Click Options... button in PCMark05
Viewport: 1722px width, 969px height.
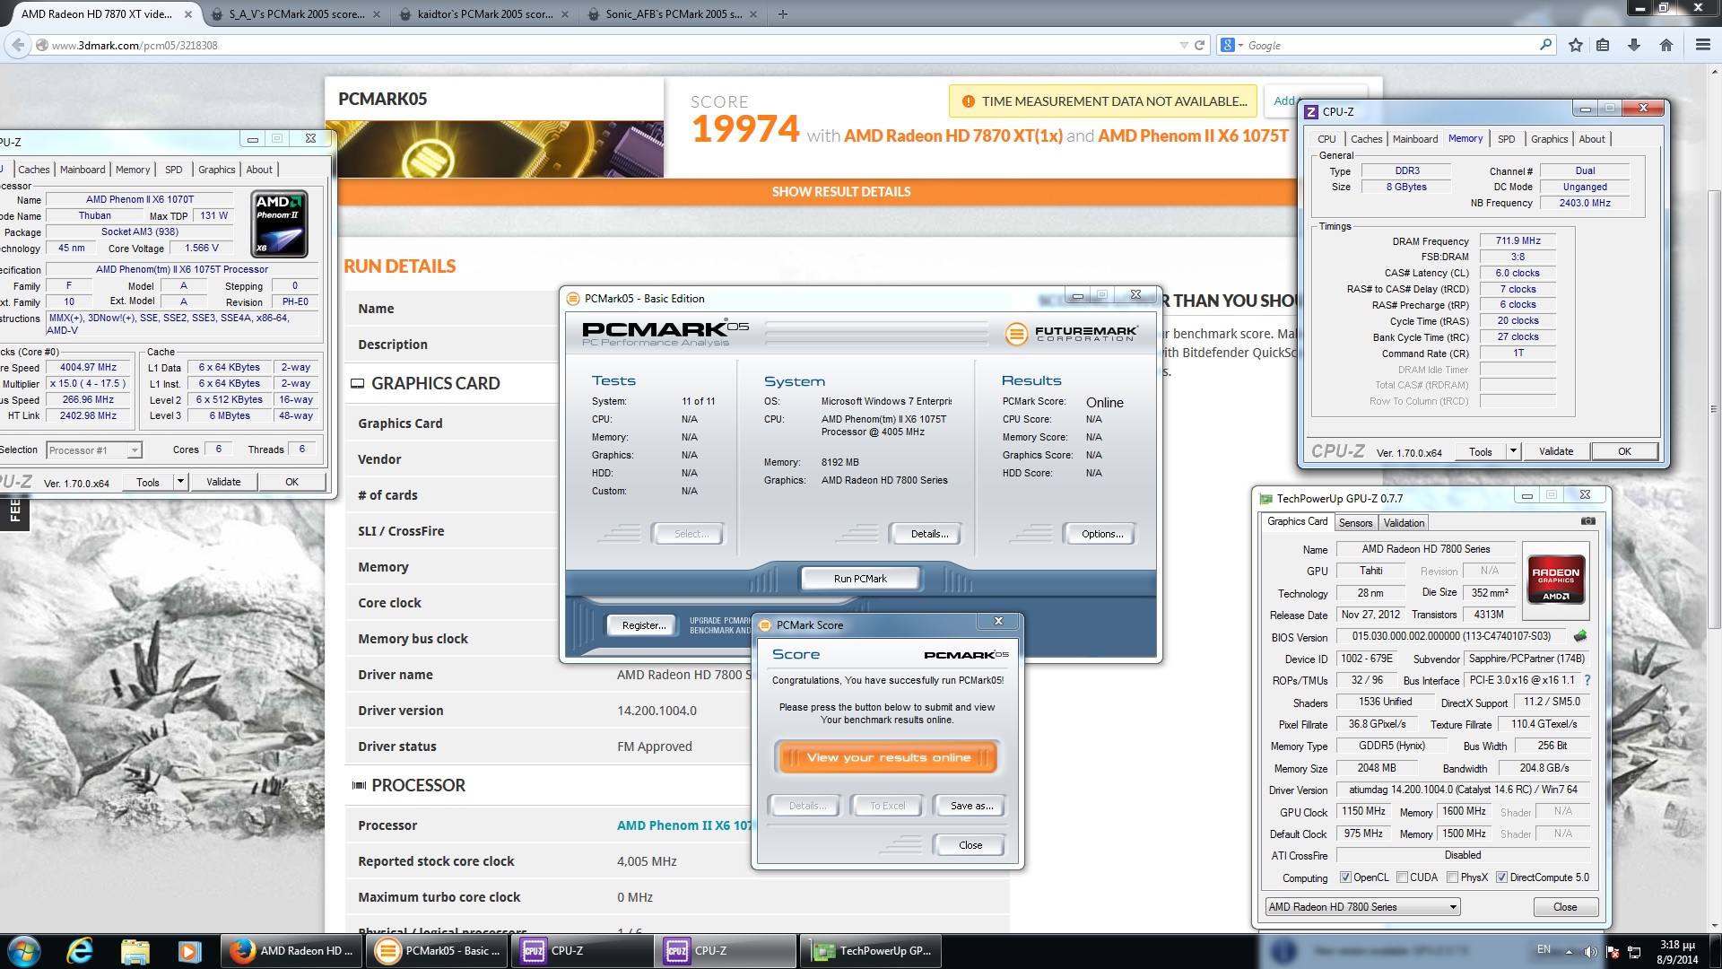(x=1101, y=534)
